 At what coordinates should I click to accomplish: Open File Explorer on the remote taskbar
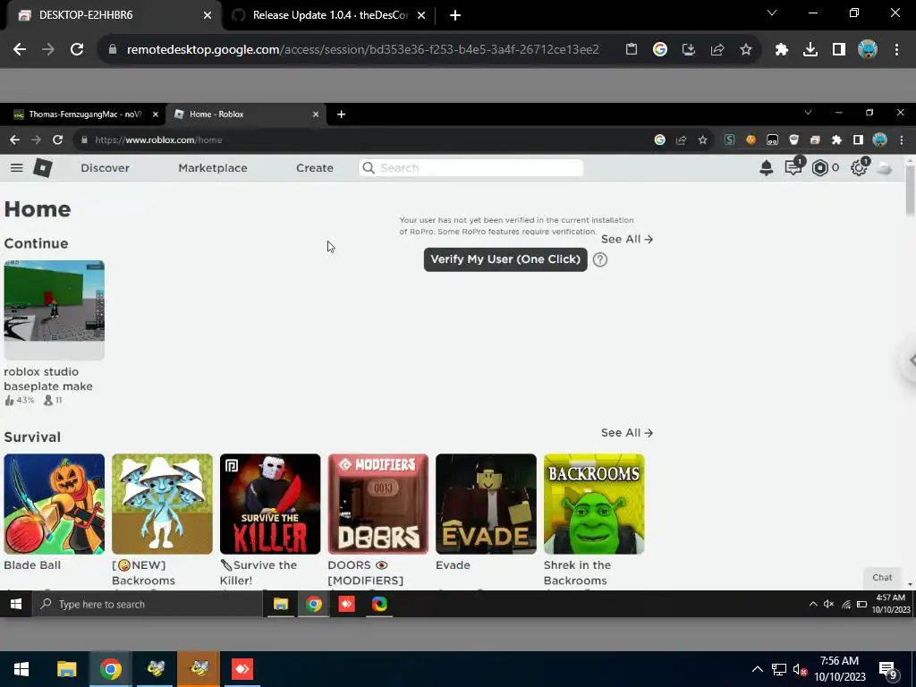pyautogui.click(x=280, y=604)
